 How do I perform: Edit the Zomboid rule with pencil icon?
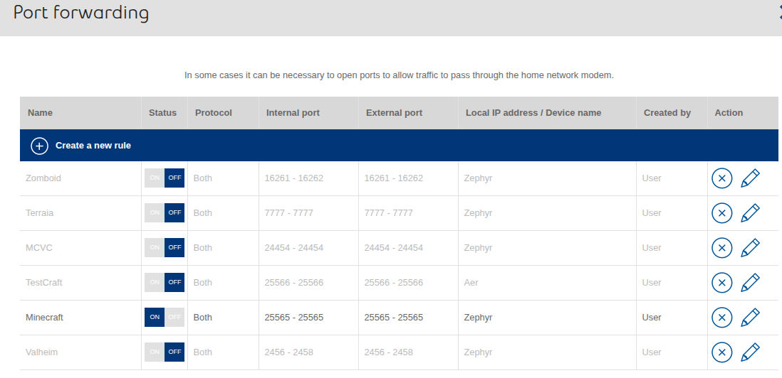750,178
